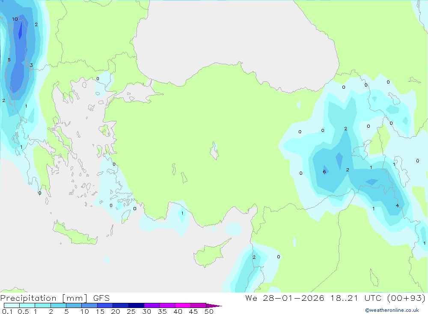Select legend swatch between 10 and 15
428x314 pixels.
(89, 305)
